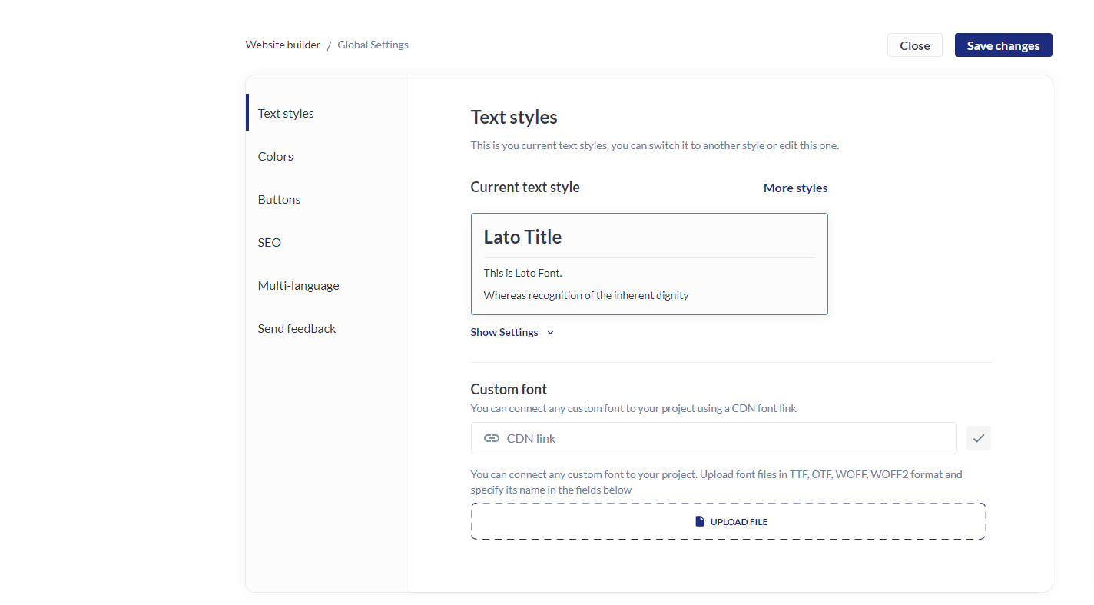The width and height of the screenshot is (1094, 605).
Task: Select Multi-language in the sidebar
Action: click(x=298, y=285)
